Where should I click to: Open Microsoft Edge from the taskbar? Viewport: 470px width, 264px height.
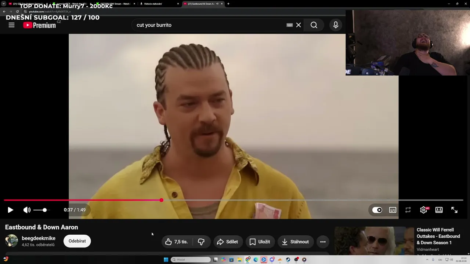[x=256, y=260]
